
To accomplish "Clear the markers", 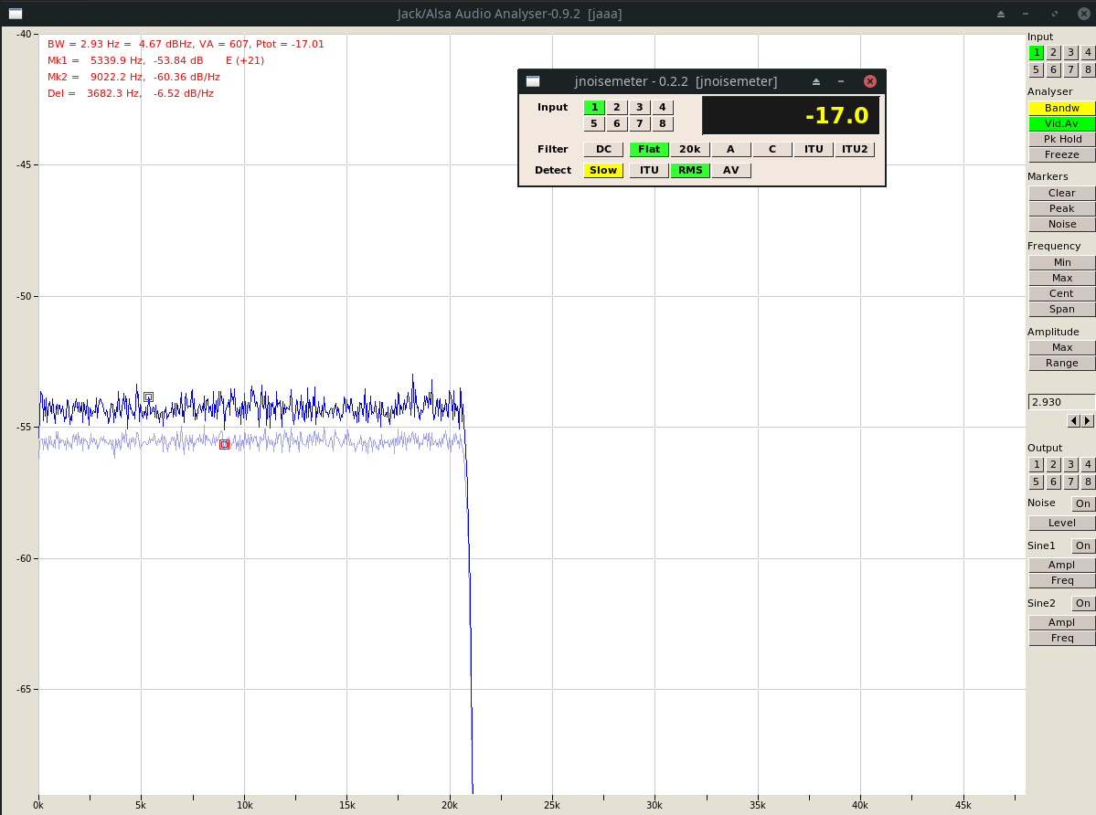I will pos(1062,193).
